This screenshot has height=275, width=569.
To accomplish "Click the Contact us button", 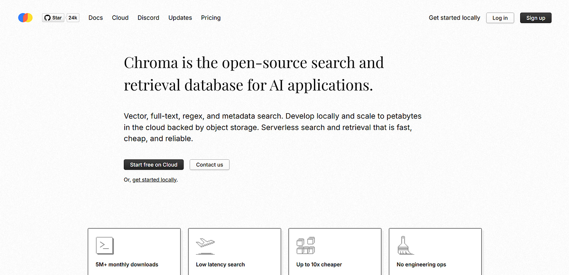I will [210, 165].
